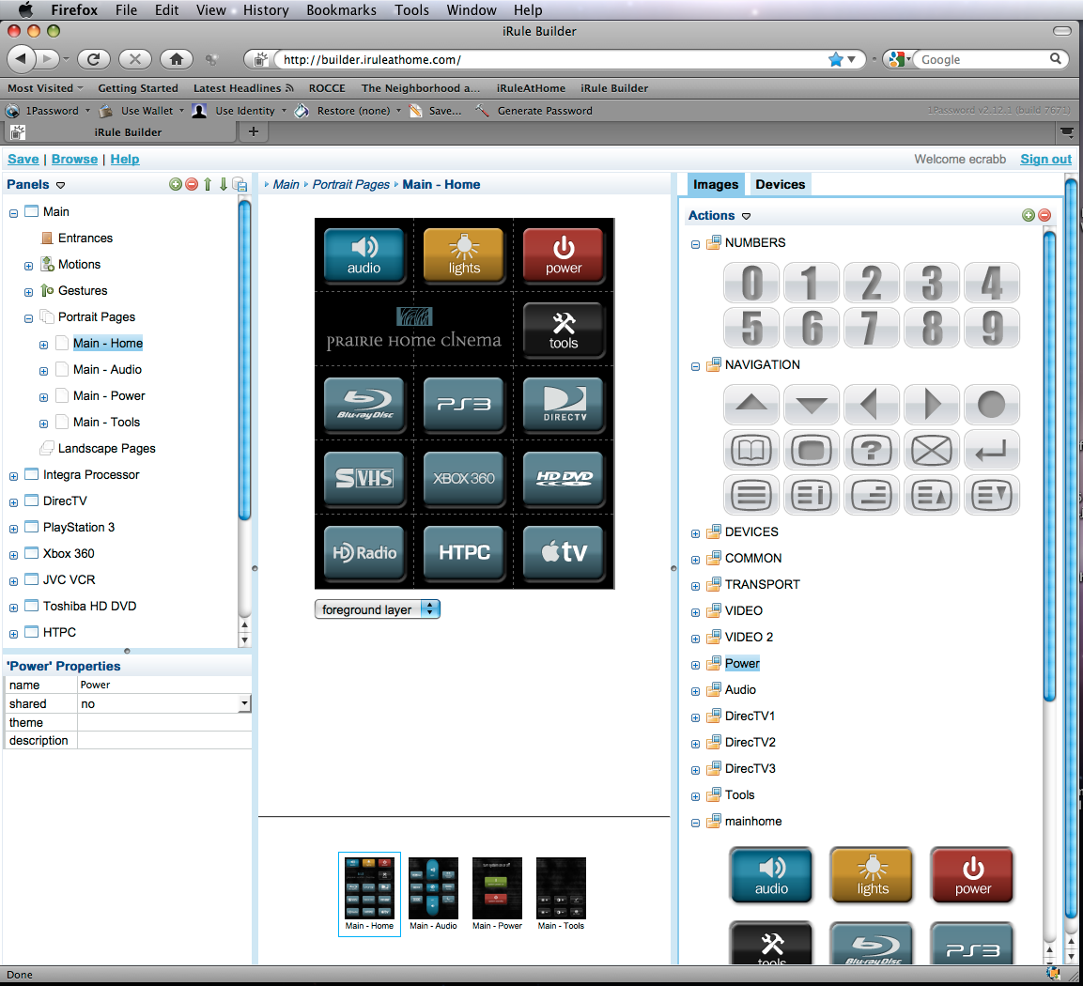Select the tools button on the canvas
Viewport: 1083px width, 986px height.
click(564, 330)
